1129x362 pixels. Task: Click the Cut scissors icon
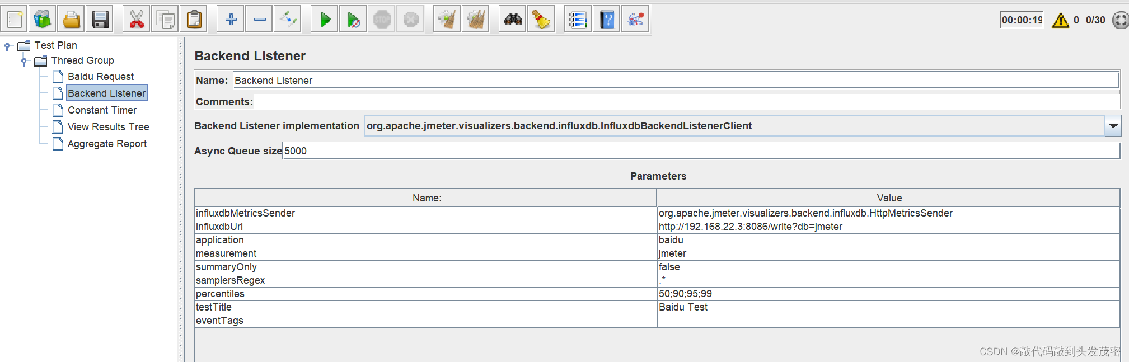(x=137, y=20)
